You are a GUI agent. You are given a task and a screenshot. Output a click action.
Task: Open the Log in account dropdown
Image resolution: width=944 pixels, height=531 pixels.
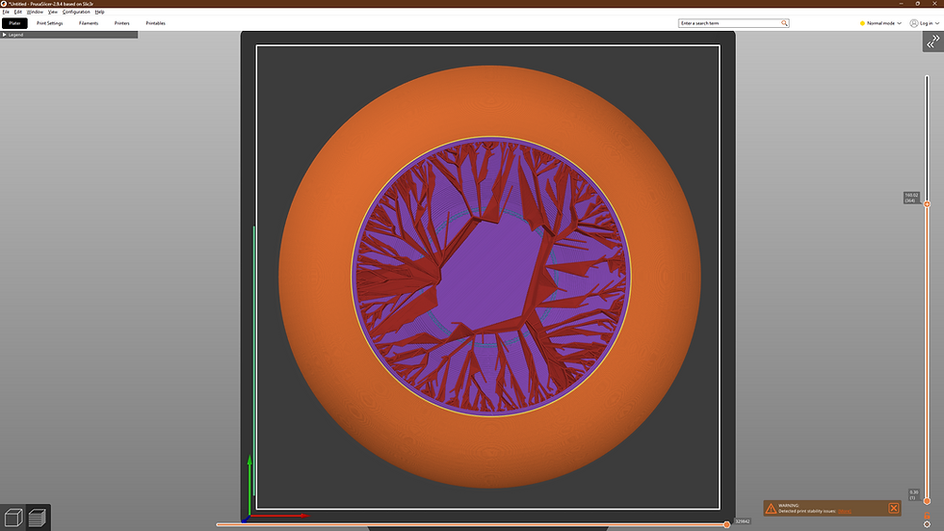click(929, 23)
